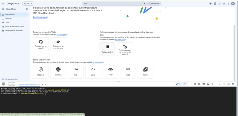Image resolution: width=238 pixels, height=116 pixels.
Task: Open Cloud Shell in a new window
Action: 229,84
